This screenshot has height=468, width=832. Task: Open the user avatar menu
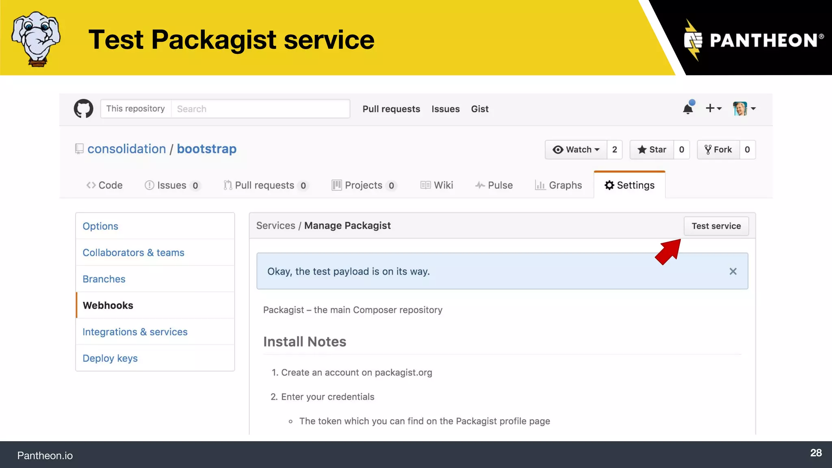[x=744, y=108]
